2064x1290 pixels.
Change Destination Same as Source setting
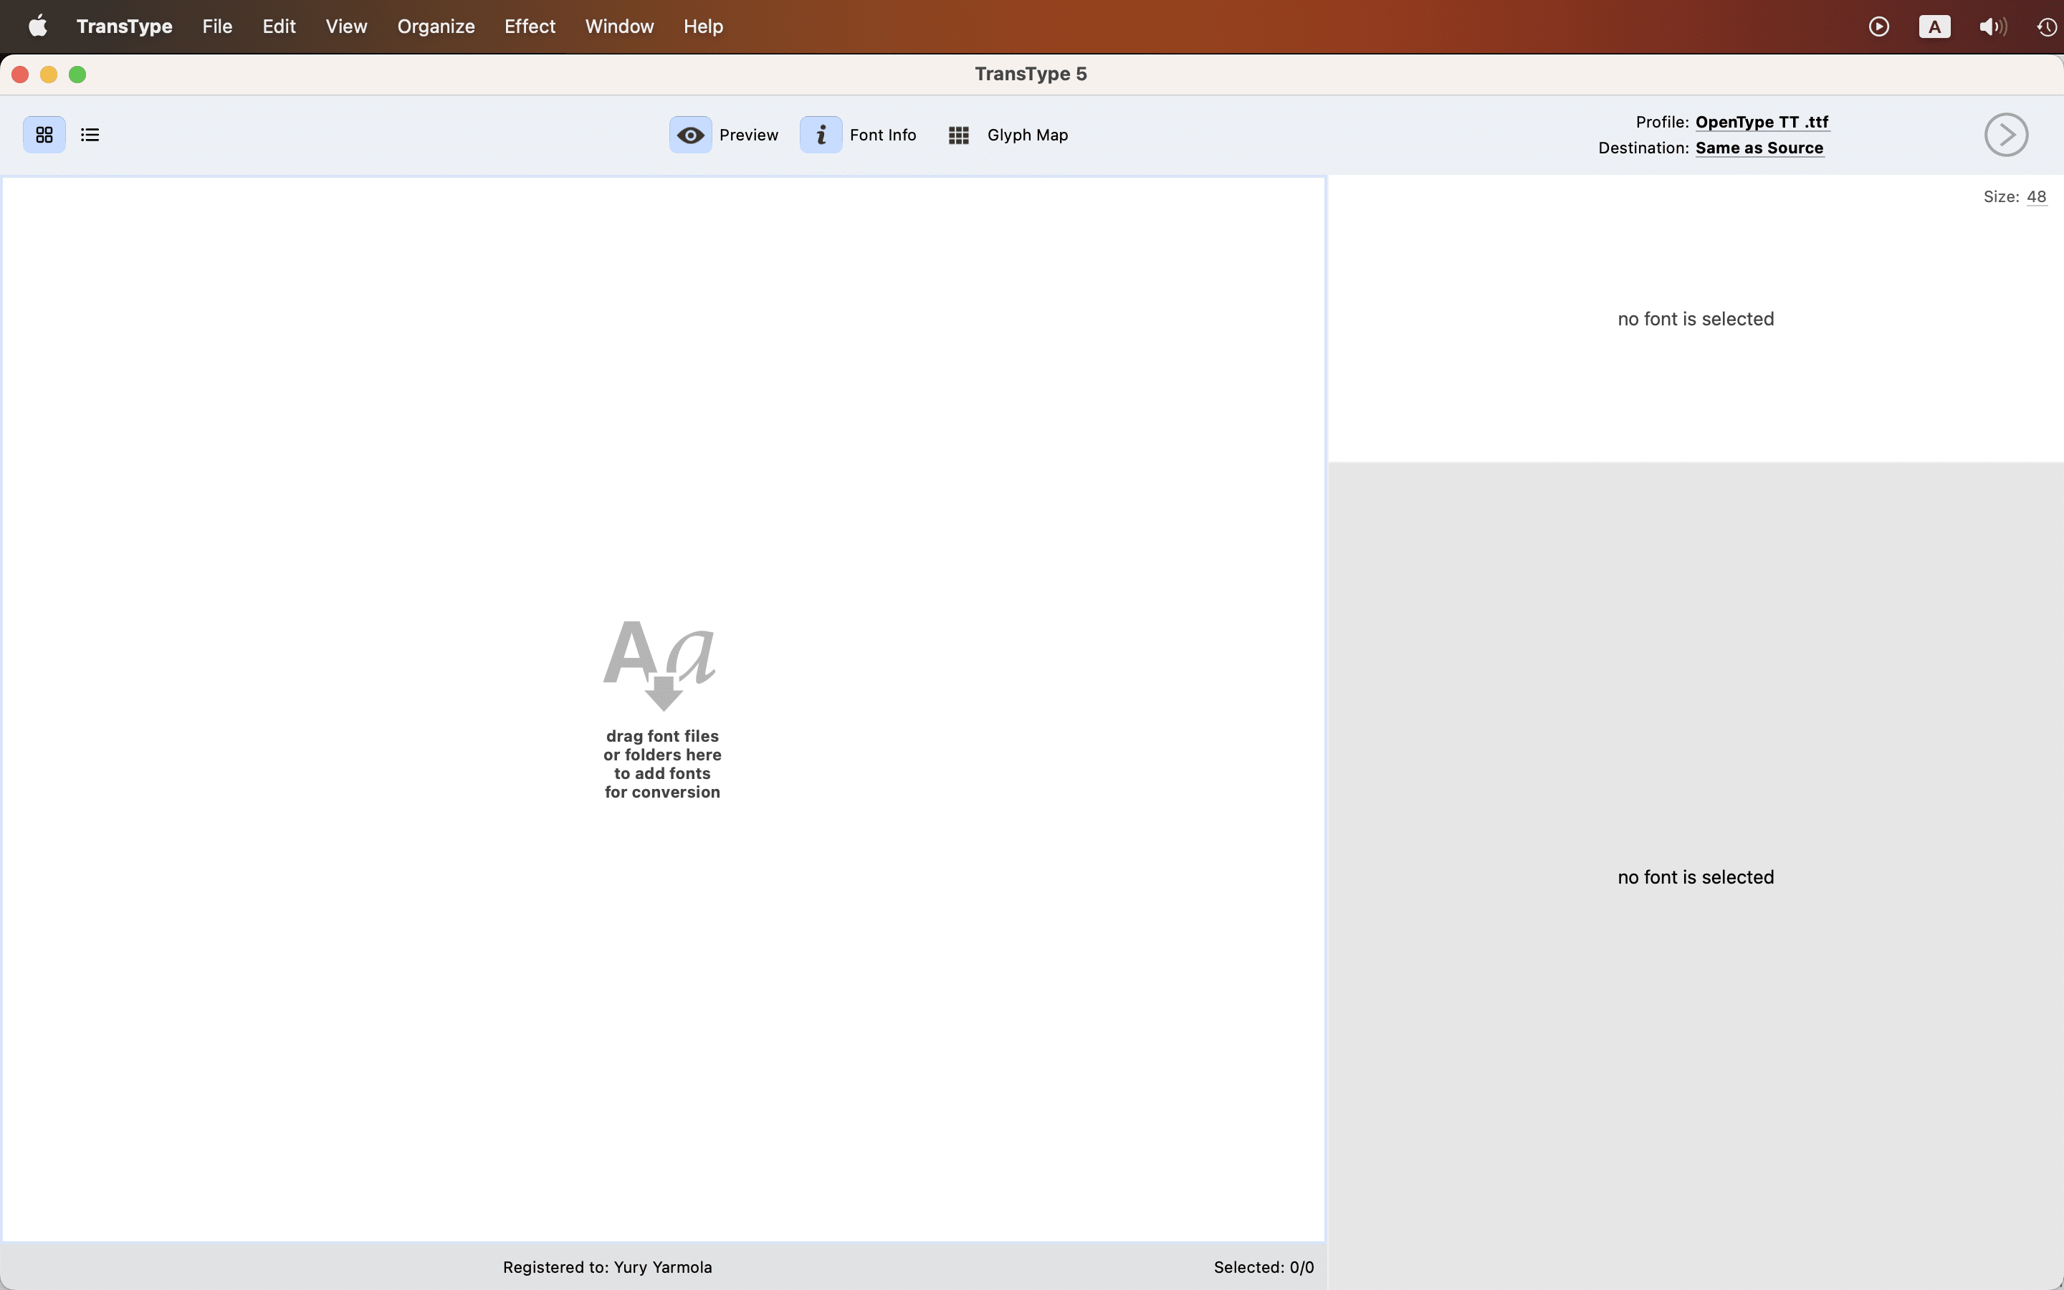pyautogui.click(x=1759, y=148)
